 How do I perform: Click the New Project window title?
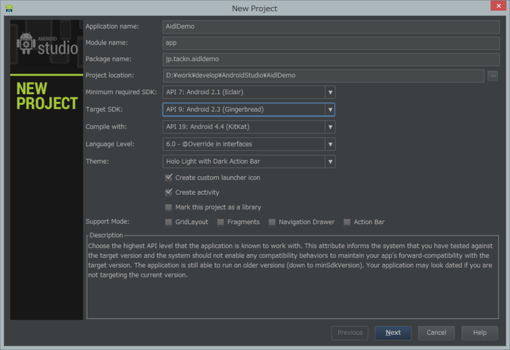[x=254, y=8]
